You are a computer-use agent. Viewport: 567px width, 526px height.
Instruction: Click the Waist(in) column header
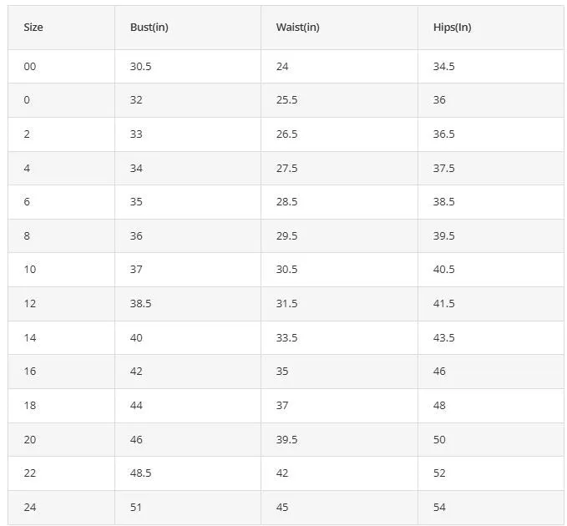297,28
